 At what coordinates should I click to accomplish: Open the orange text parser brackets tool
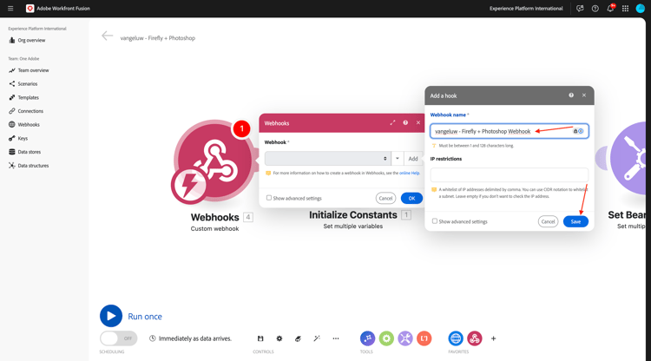tap(424, 338)
